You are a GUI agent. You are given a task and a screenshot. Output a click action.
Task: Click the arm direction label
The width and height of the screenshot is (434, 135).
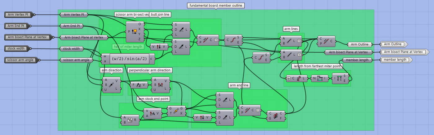click(111, 70)
